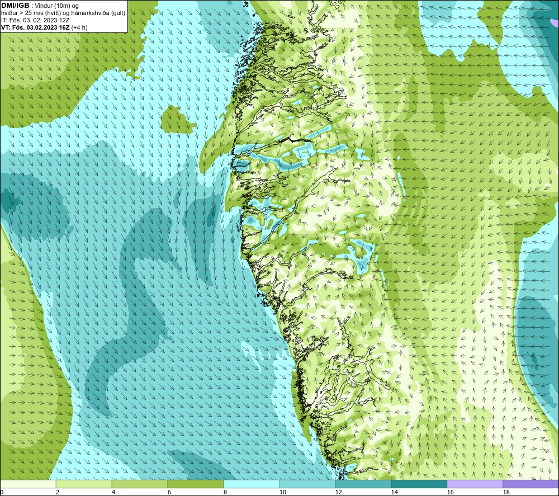559x496 pixels.
Task: Click the "10" label on the color scale
Action: pos(283,493)
